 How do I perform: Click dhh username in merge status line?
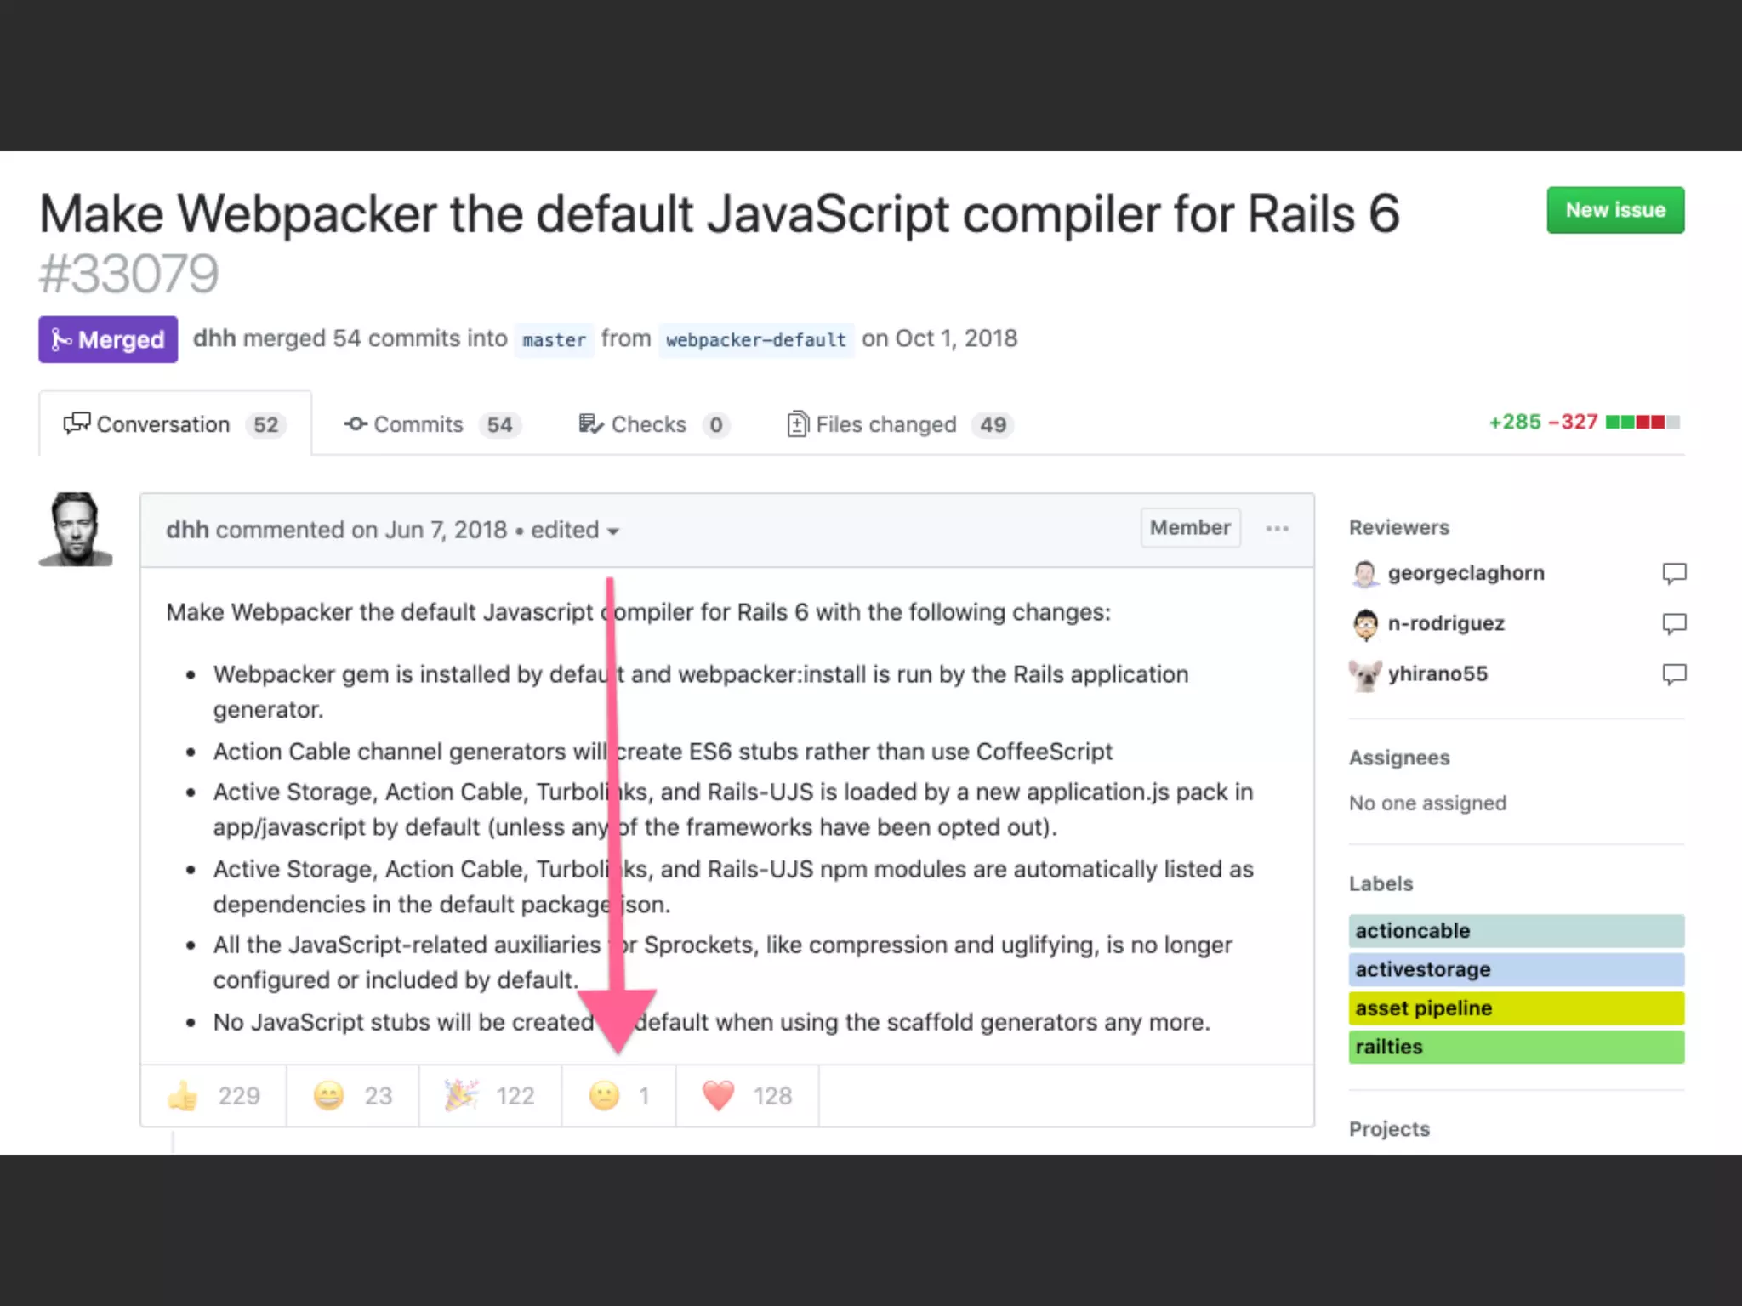point(213,338)
